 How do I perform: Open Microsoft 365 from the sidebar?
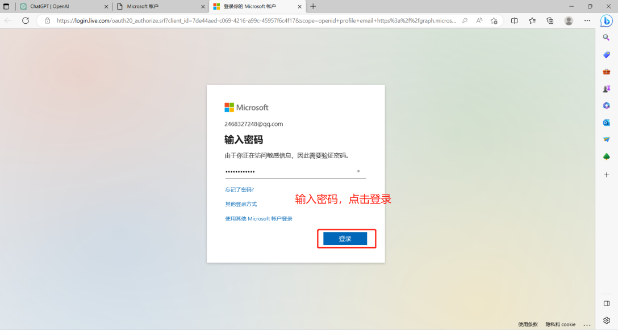606,105
